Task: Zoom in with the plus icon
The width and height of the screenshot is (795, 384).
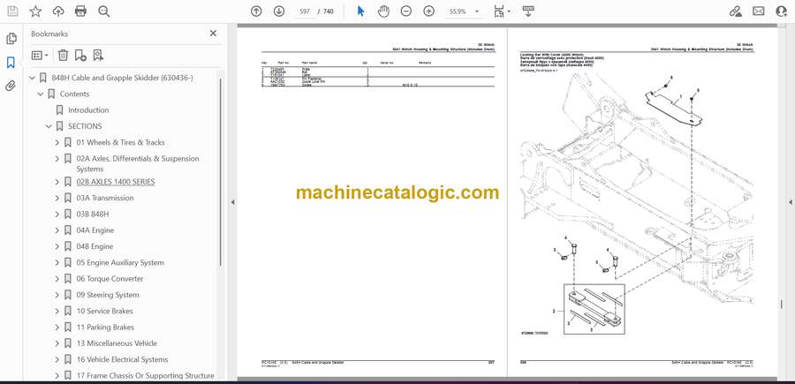Action: 429,11
